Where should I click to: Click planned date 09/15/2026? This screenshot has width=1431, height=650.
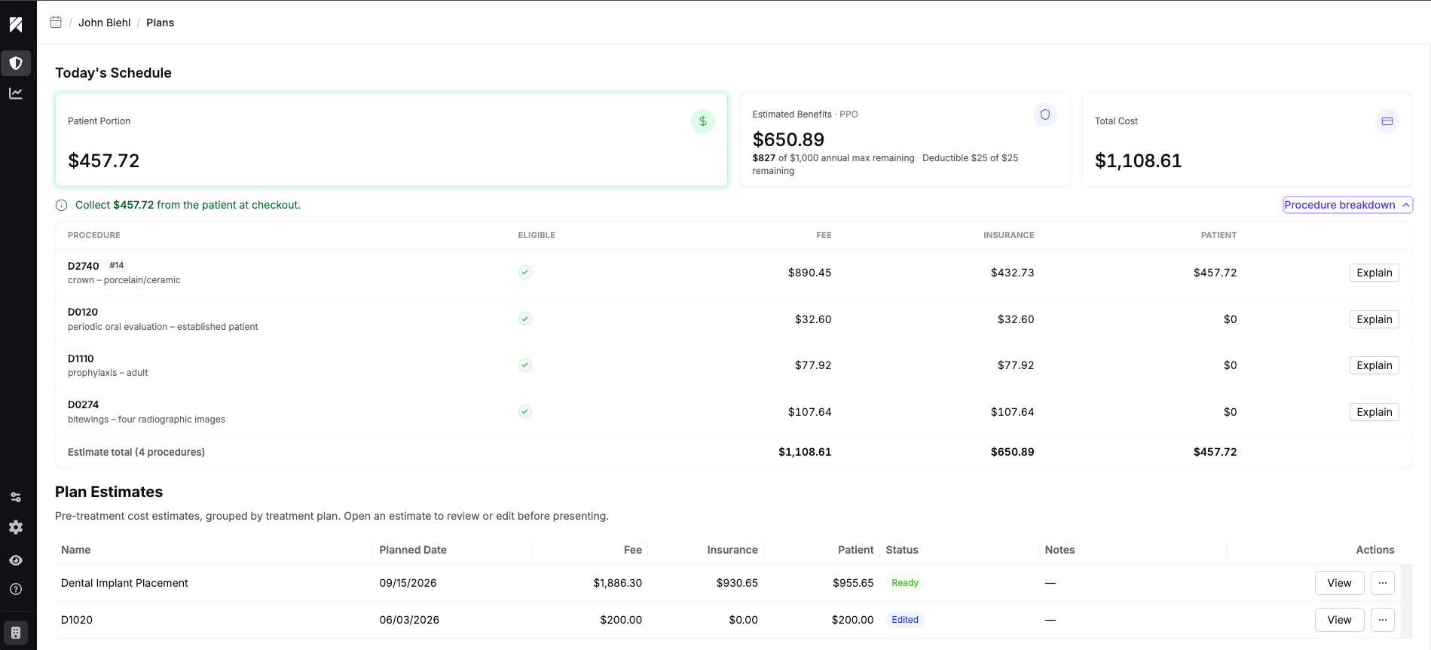click(408, 583)
